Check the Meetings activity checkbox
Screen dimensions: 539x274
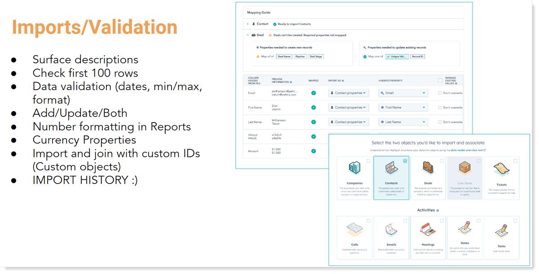442,221
